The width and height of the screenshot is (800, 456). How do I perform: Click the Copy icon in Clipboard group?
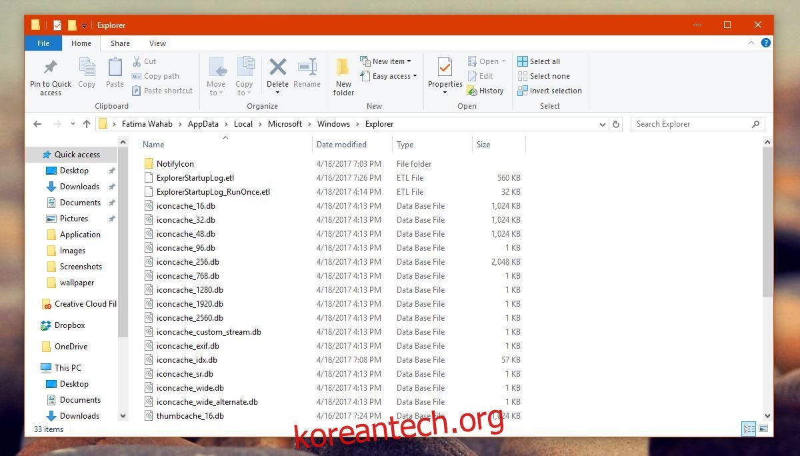(87, 67)
